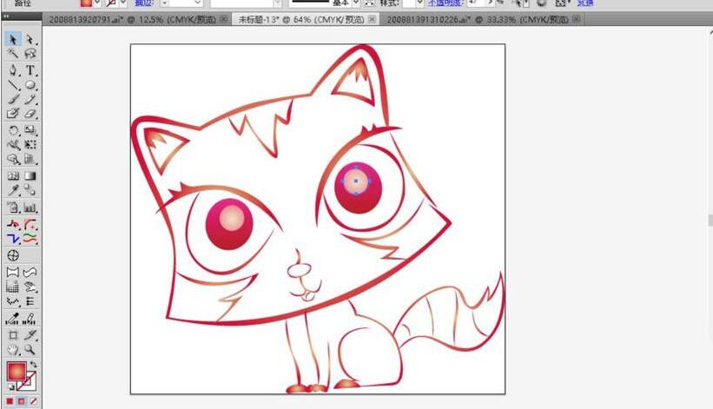
Task: Pick the wavy flag-shaped envelope tool
Action: [30, 272]
